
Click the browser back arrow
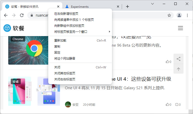pos(6,15)
